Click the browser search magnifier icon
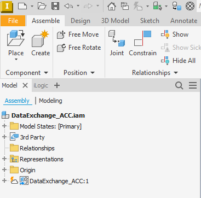 coord(179,85)
